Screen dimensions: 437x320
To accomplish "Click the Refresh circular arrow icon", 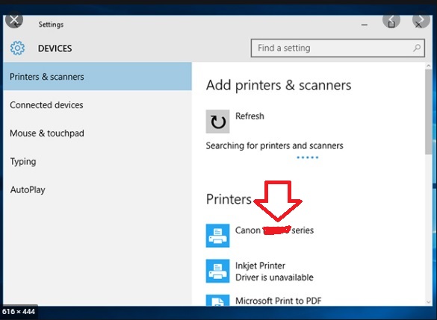I will 217,122.
